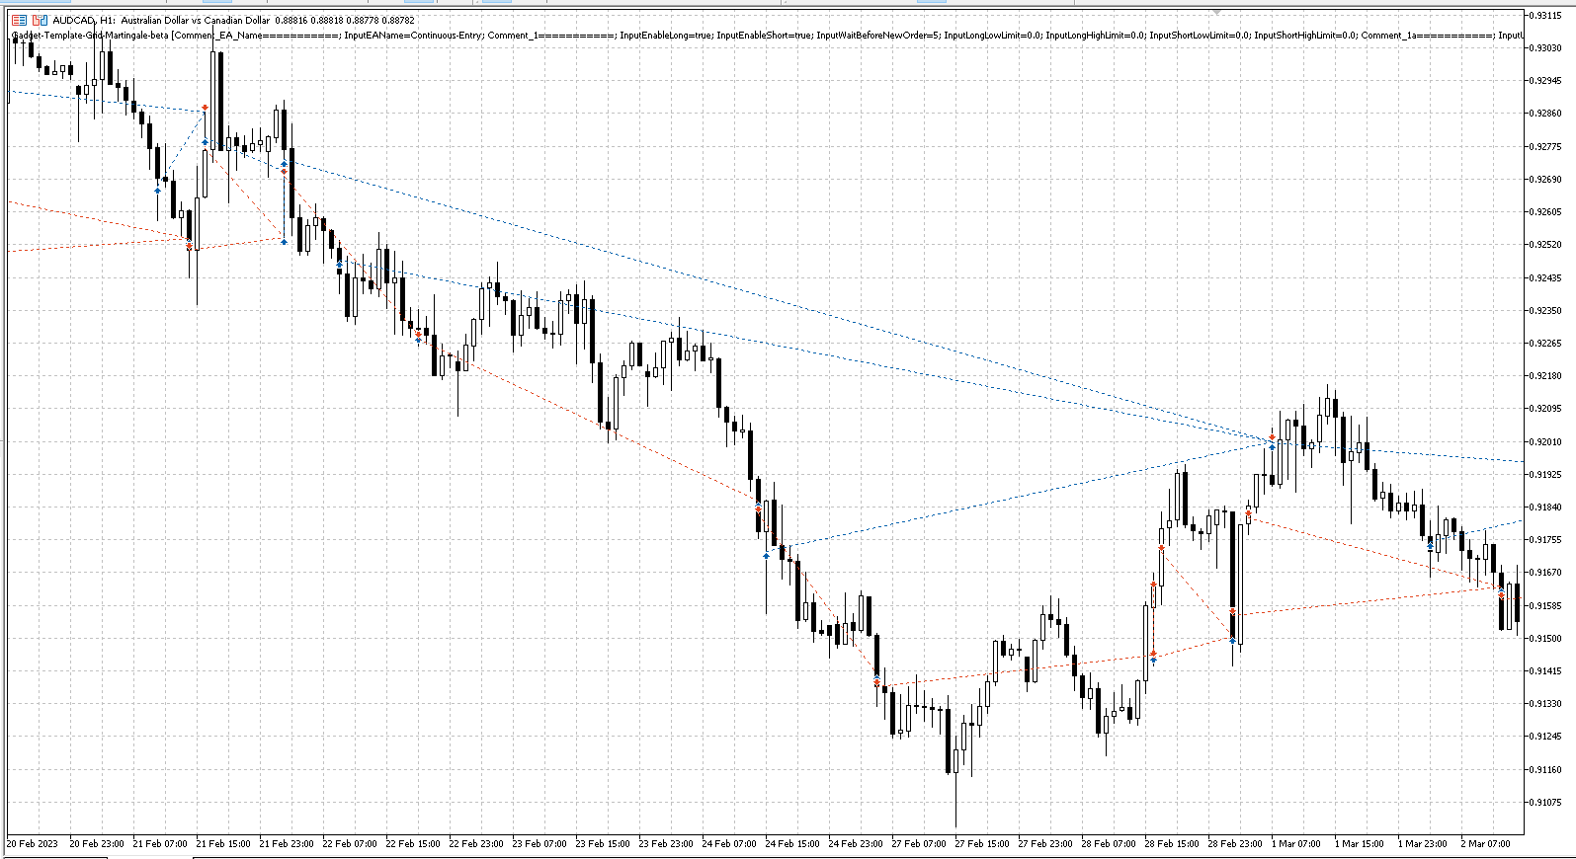Select the 0.92010 price scale label
The width and height of the screenshot is (1576, 859).
[x=1544, y=442]
